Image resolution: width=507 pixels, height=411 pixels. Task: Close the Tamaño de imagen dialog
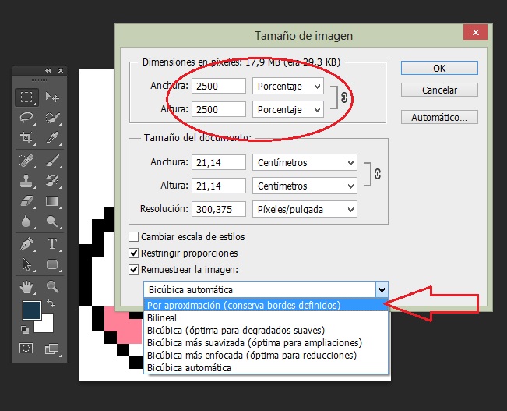click(x=475, y=33)
